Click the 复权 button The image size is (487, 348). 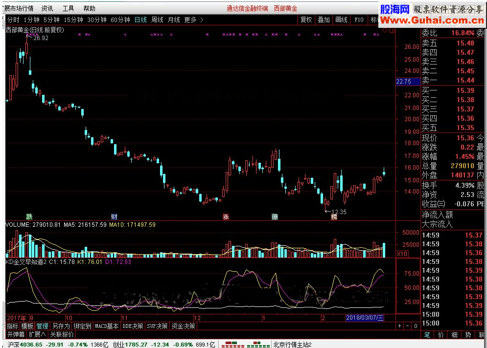click(x=306, y=20)
